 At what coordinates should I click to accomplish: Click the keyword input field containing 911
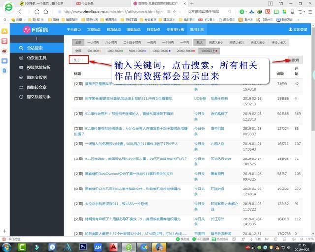click(80, 60)
